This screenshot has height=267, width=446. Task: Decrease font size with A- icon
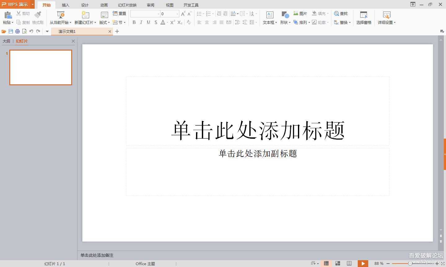pyautogui.click(x=190, y=14)
